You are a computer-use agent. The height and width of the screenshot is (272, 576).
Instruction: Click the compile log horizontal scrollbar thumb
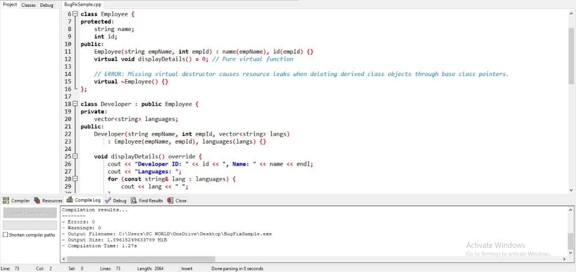141,259
